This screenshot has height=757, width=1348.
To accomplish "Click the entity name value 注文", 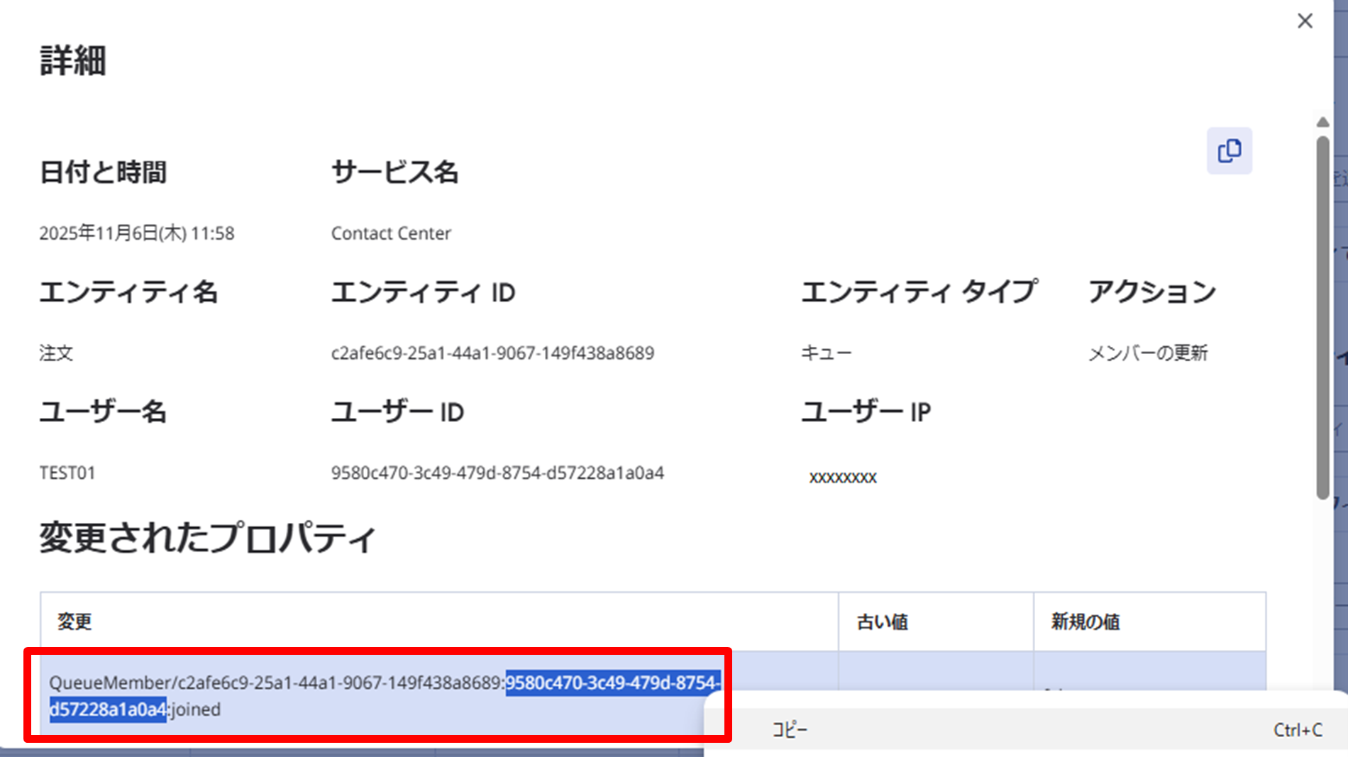I will pyautogui.click(x=56, y=353).
